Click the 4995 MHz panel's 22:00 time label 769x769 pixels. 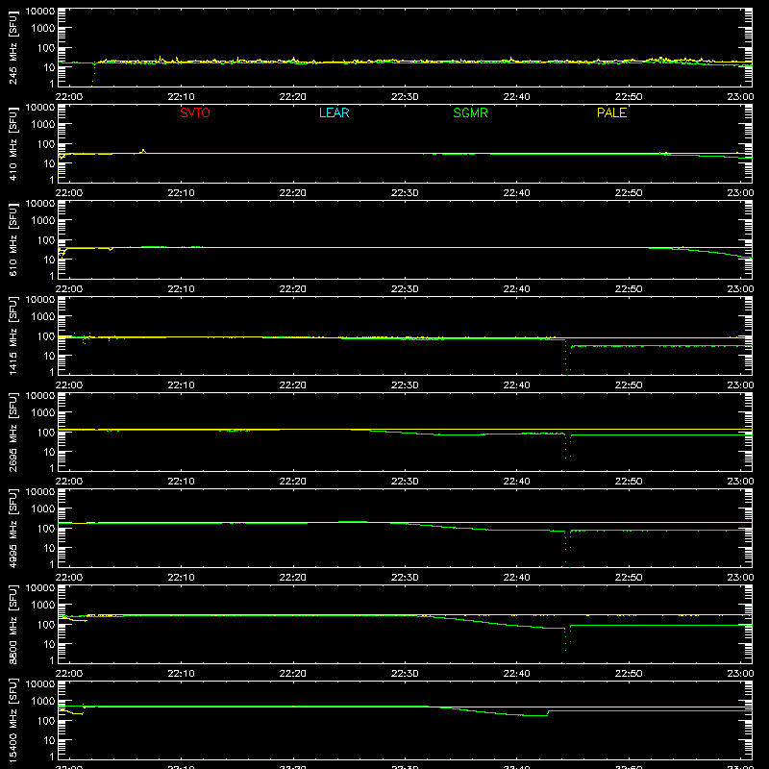click(x=69, y=578)
